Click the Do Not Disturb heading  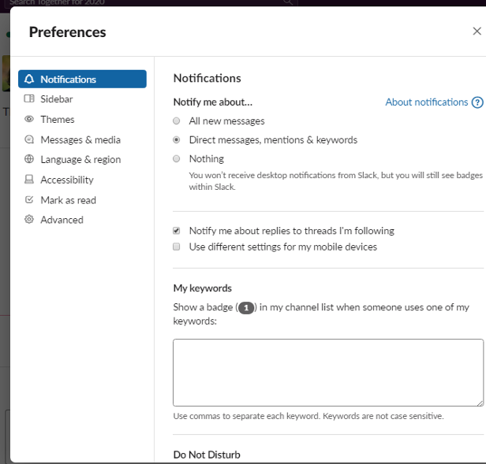click(207, 455)
